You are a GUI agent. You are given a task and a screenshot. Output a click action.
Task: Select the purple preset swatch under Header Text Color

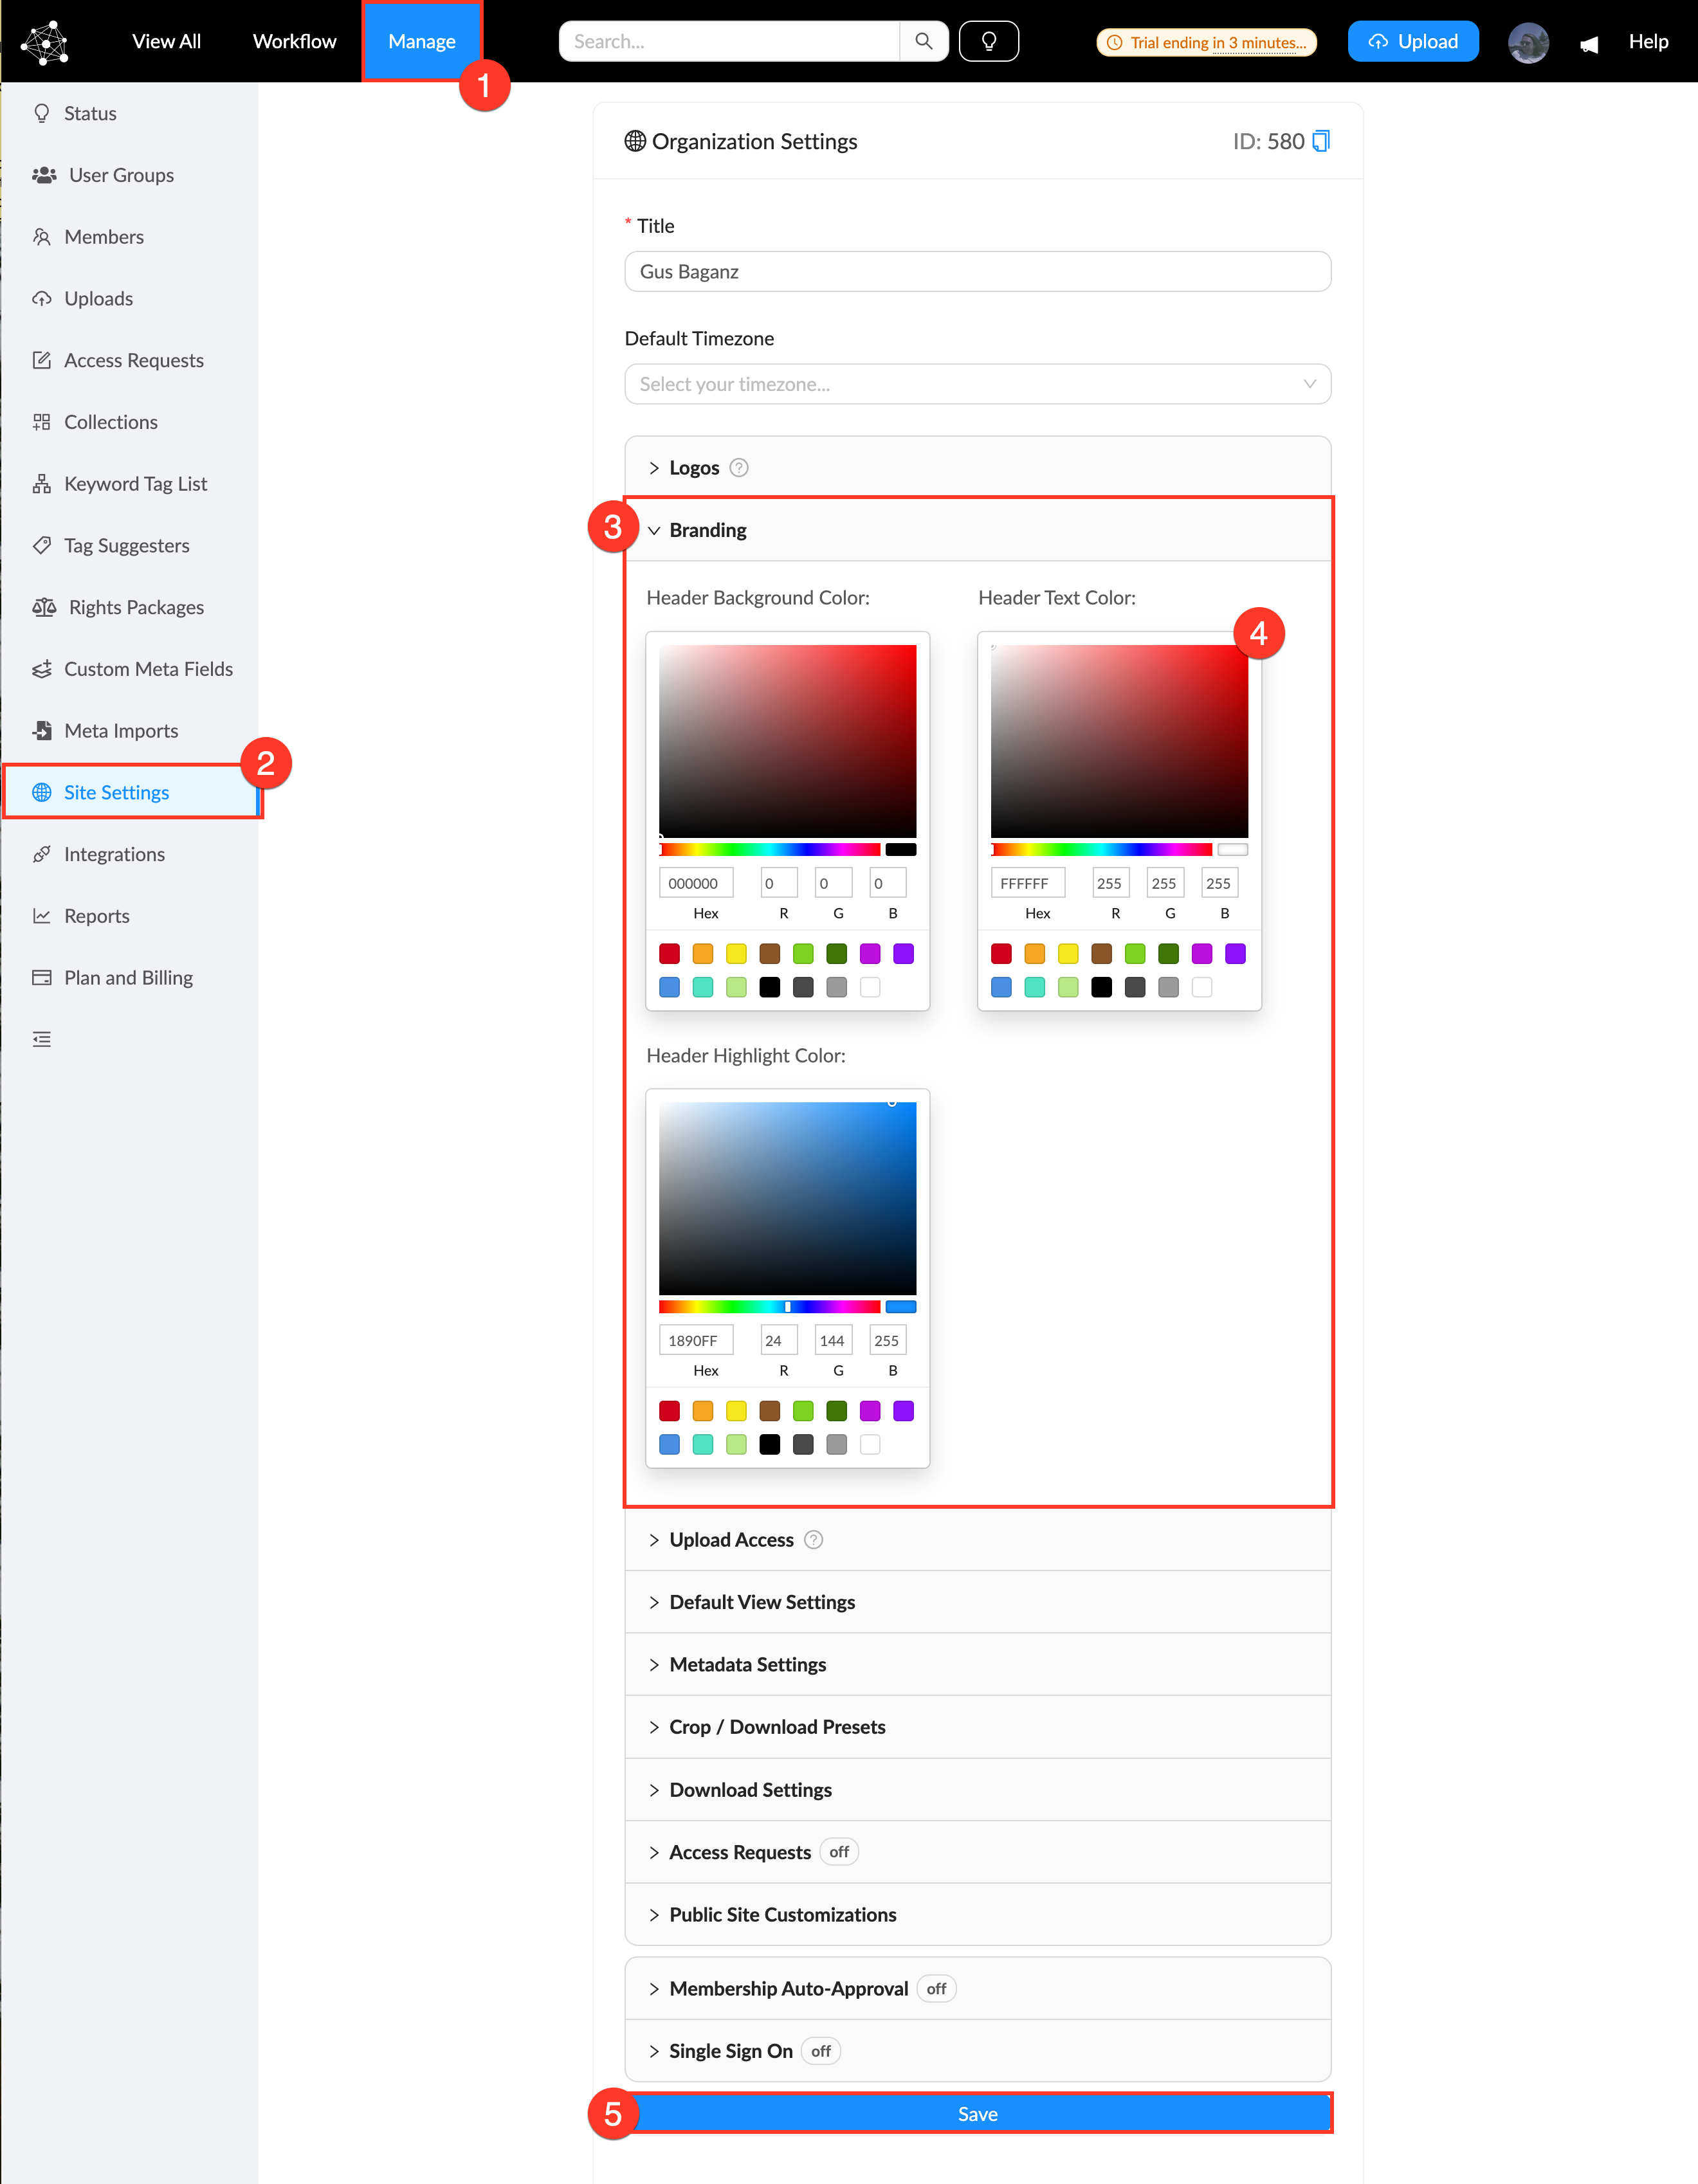[1235, 953]
